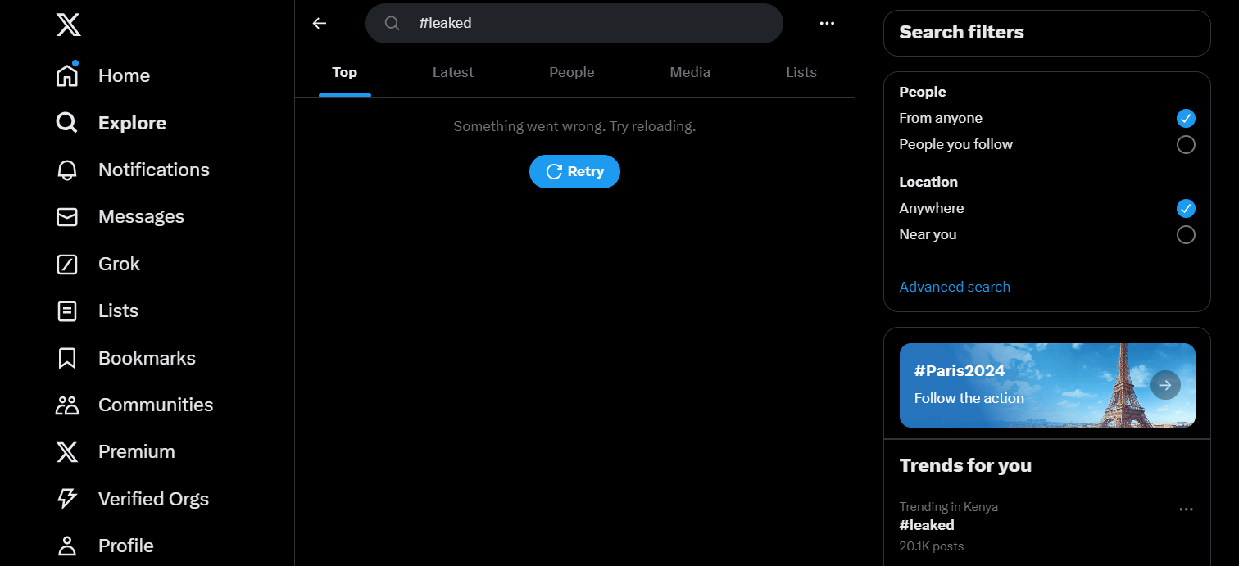1239x566 pixels.
Task: Go back with the left arrow
Action: click(x=320, y=23)
